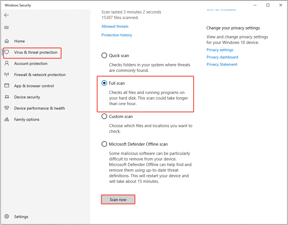Select the Quick scan option
Viewport: 288px width, 225px height.
(104, 55)
